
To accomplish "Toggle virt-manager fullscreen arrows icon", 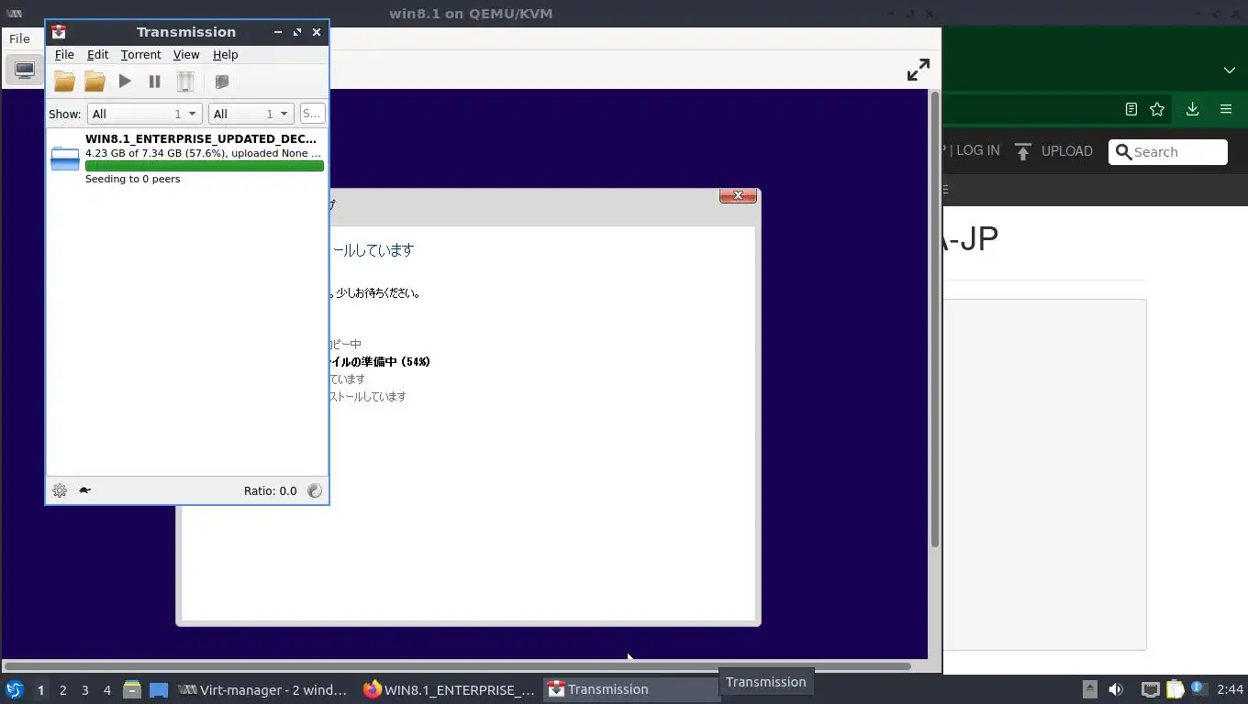I will (918, 70).
